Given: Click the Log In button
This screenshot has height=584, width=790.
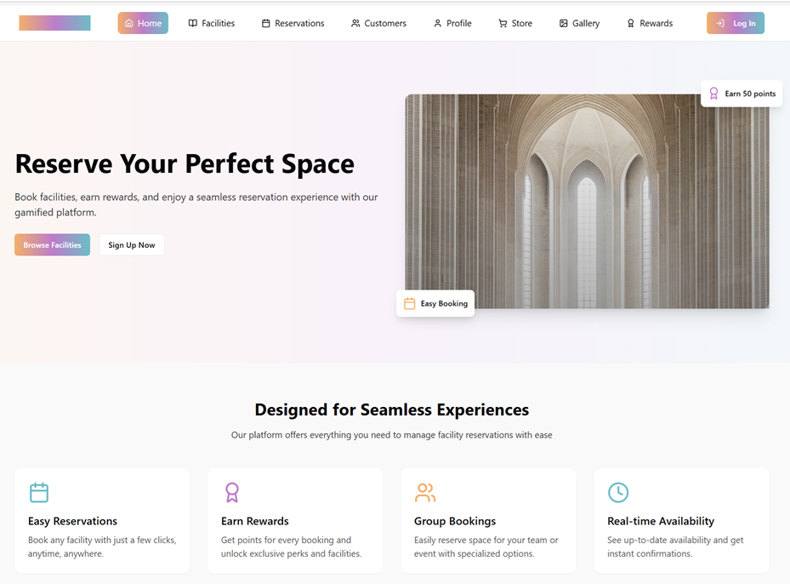Looking at the screenshot, I should [x=736, y=23].
